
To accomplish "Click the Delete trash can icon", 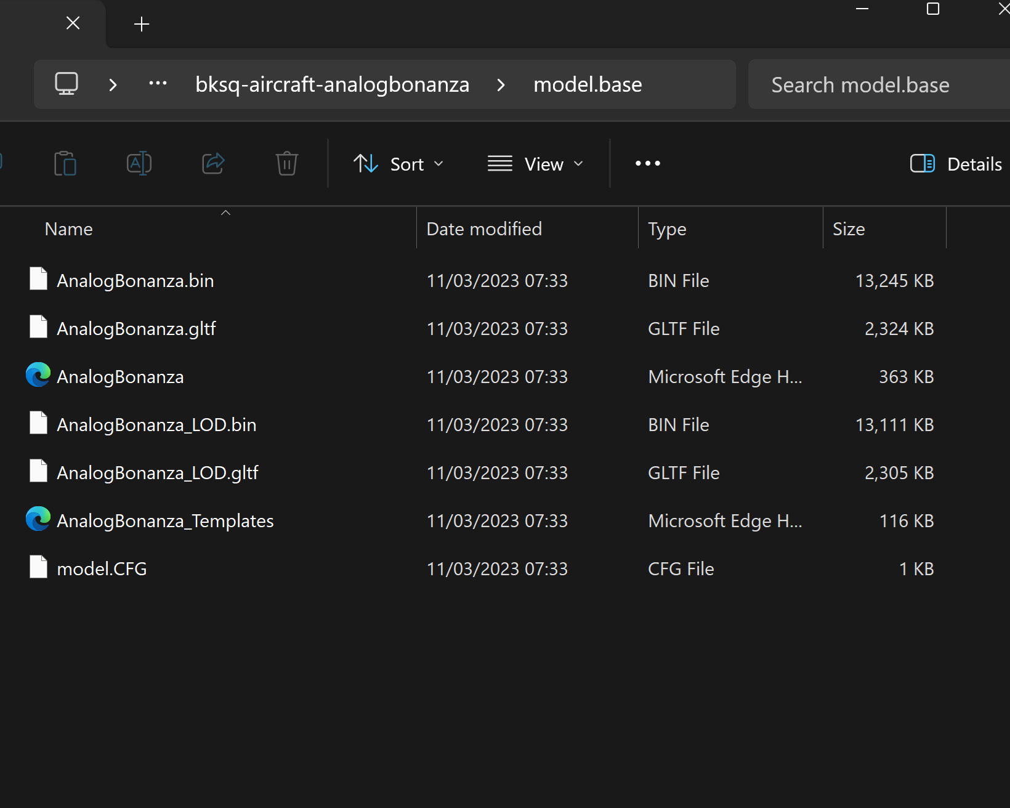I will tap(287, 164).
